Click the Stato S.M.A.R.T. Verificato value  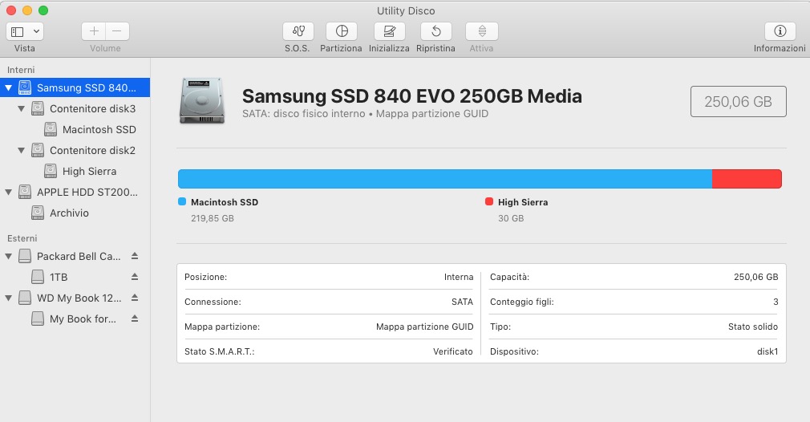[452, 351]
